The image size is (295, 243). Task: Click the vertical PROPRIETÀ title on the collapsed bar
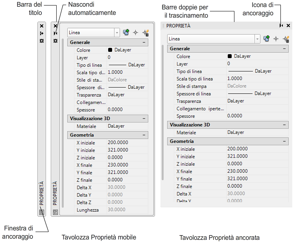[x=41, y=193]
